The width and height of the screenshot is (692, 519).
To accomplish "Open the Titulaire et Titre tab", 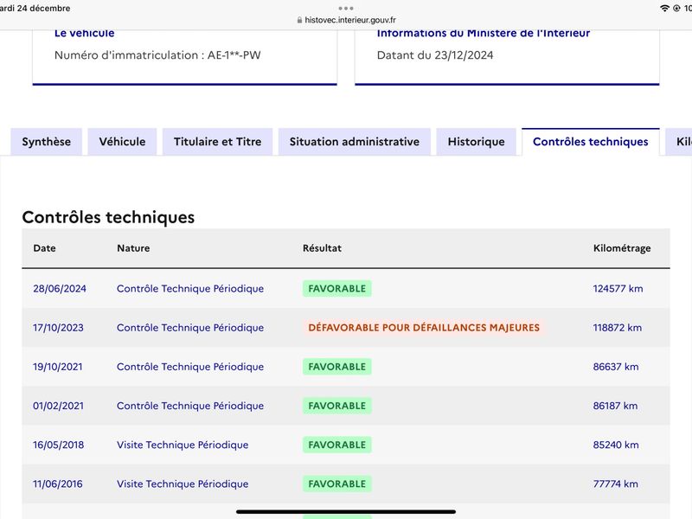I will [218, 142].
